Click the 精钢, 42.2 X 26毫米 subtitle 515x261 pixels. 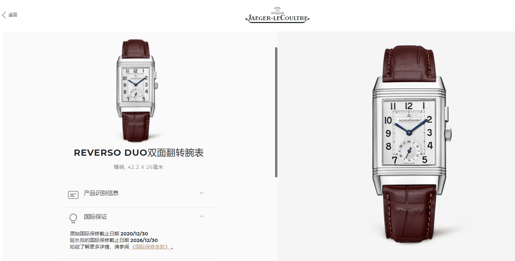click(138, 167)
